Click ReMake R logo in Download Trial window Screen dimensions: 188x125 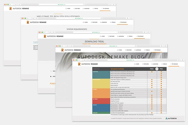pos(45,36)
